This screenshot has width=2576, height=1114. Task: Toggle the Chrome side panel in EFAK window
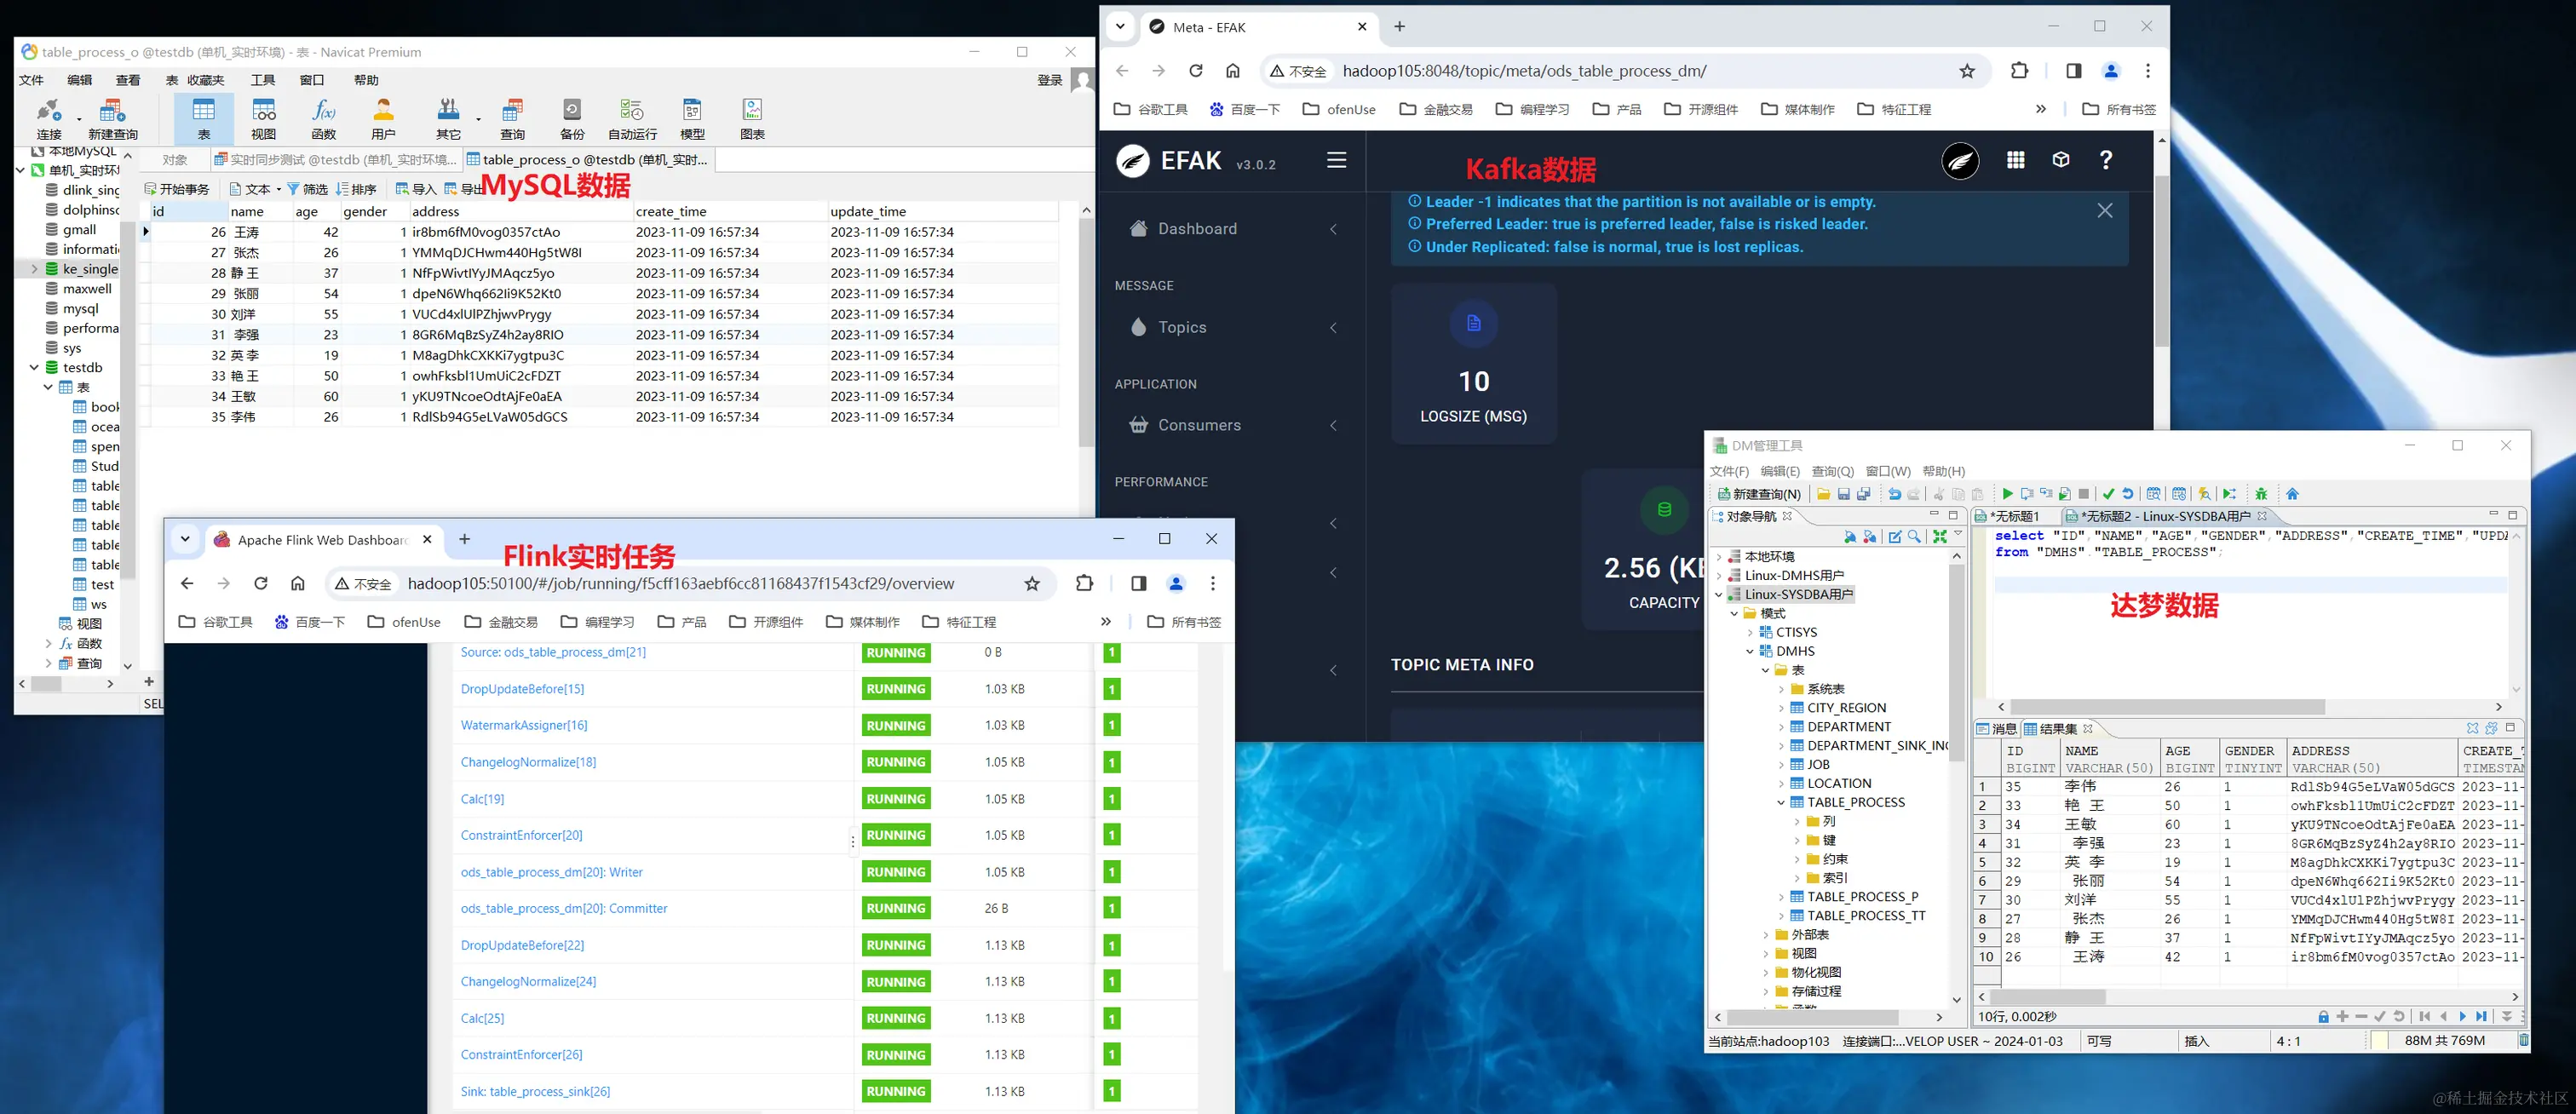coord(2073,71)
